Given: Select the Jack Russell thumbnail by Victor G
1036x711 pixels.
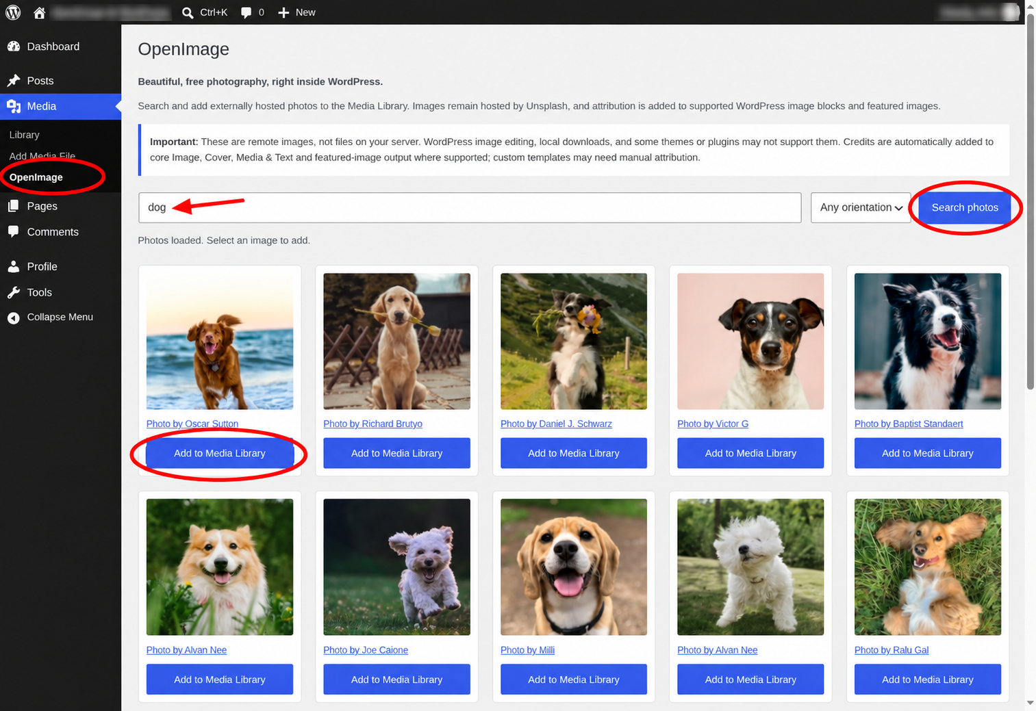Looking at the screenshot, I should pyautogui.click(x=750, y=341).
